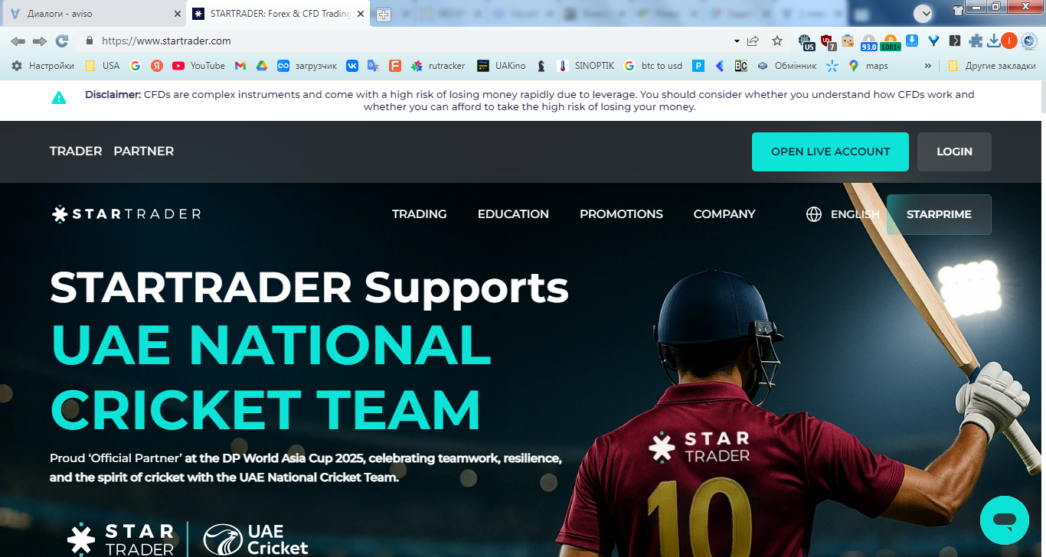Screen dimensions: 1046x557
Task: Open the Google bookmark icon next to USA
Action: [x=136, y=66]
